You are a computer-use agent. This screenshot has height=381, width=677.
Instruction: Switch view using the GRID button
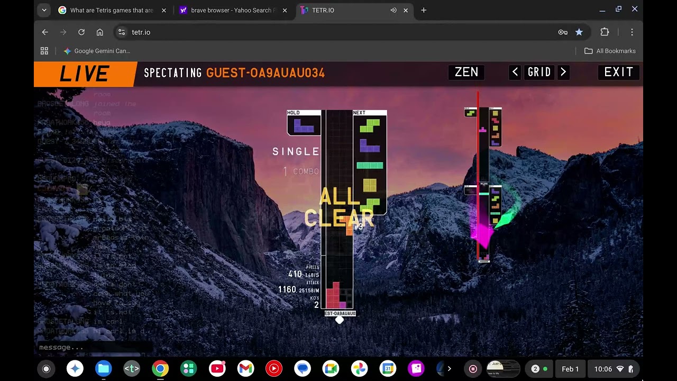click(539, 72)
